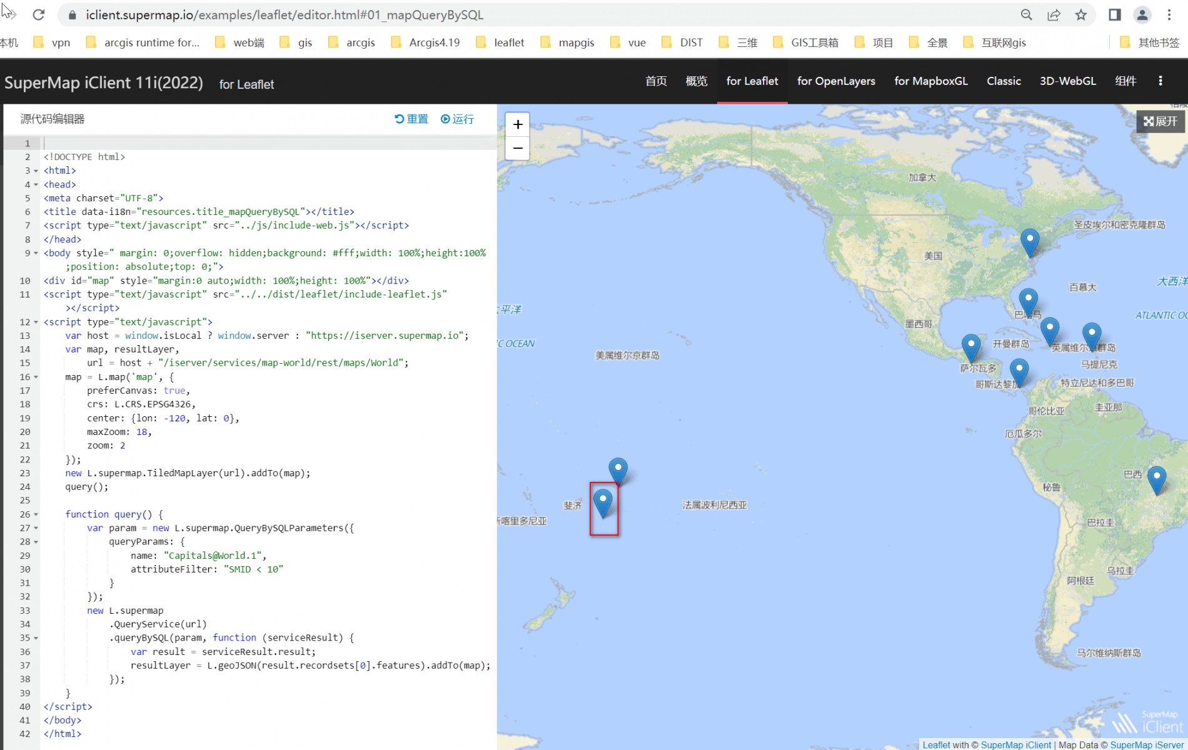Image resolution: width=1188 pixels, height=750 pixels.
Task: Click the marker near El Salvador
Action: [x=971, y=349]
